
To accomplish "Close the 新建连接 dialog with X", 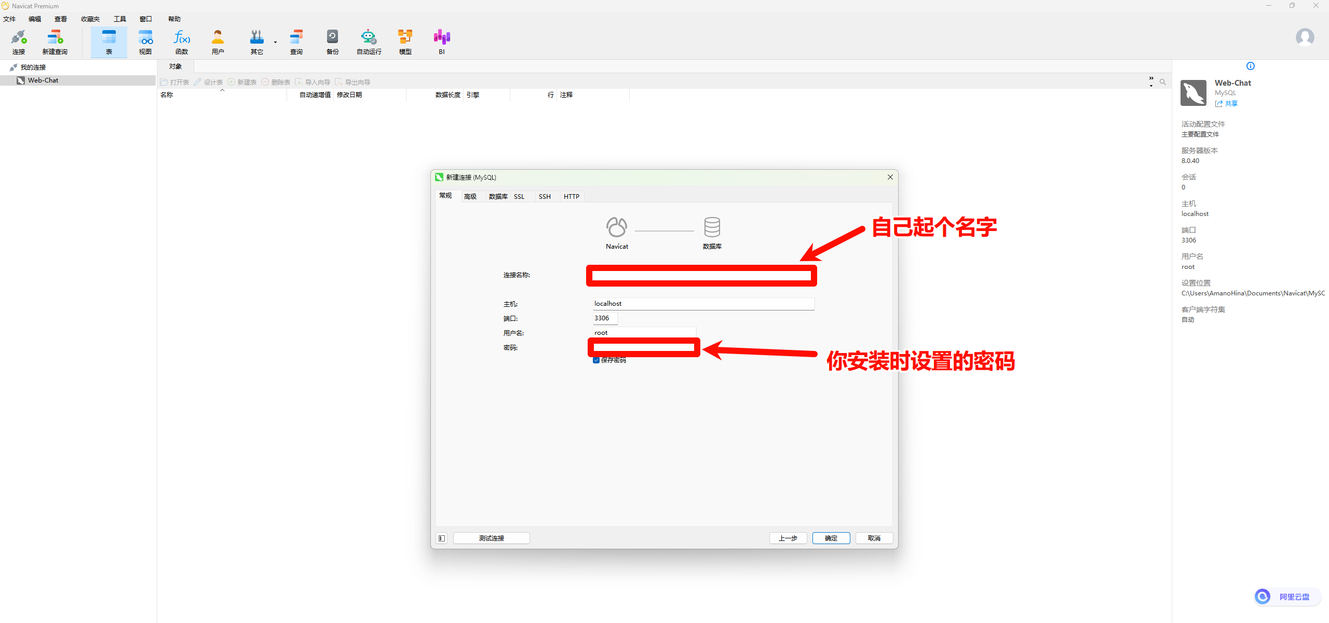I will (890, 177).
